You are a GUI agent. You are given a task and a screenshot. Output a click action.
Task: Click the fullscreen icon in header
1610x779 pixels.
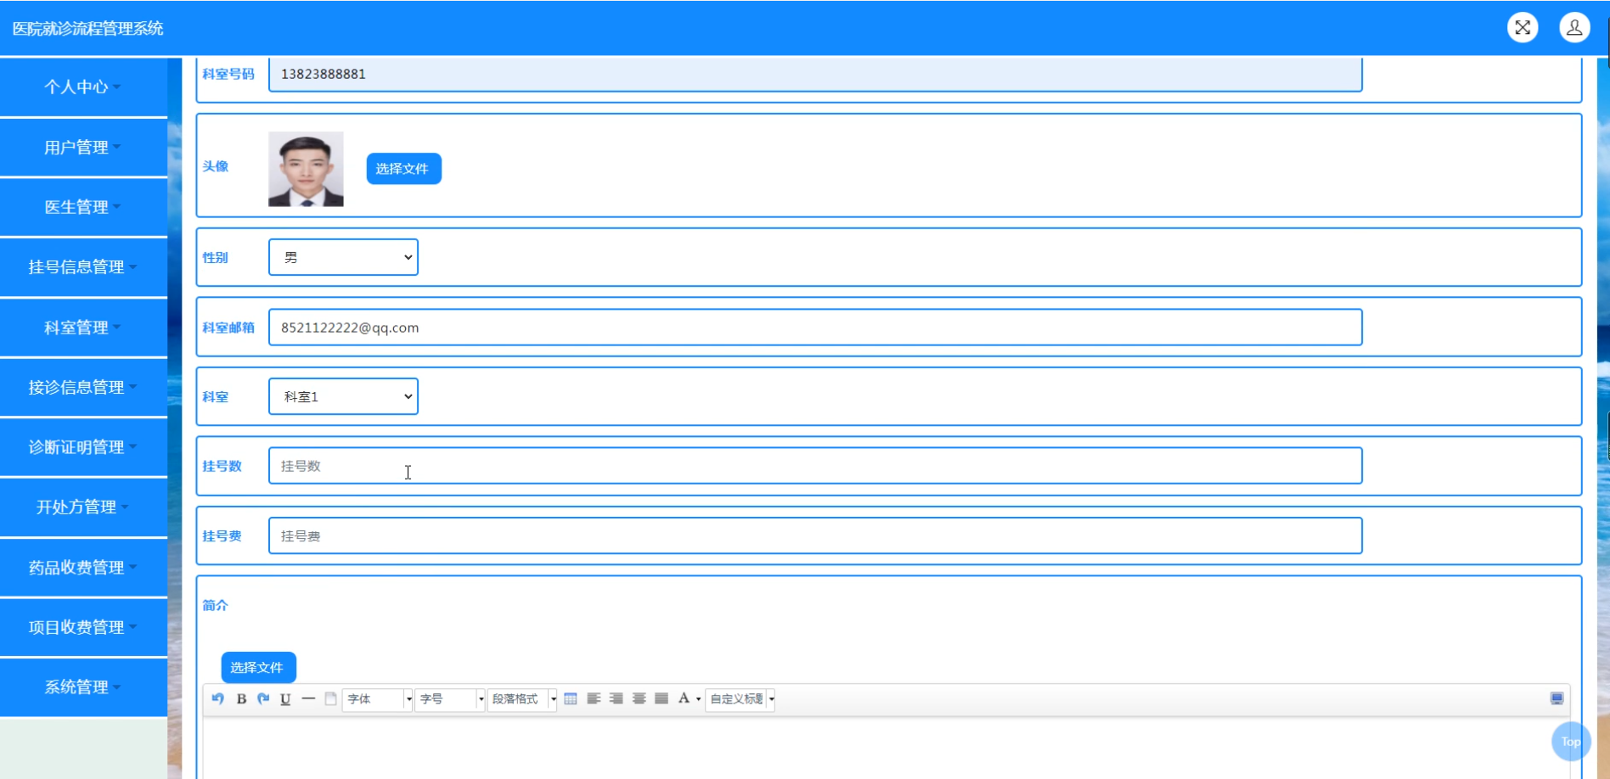(1523, 28)
